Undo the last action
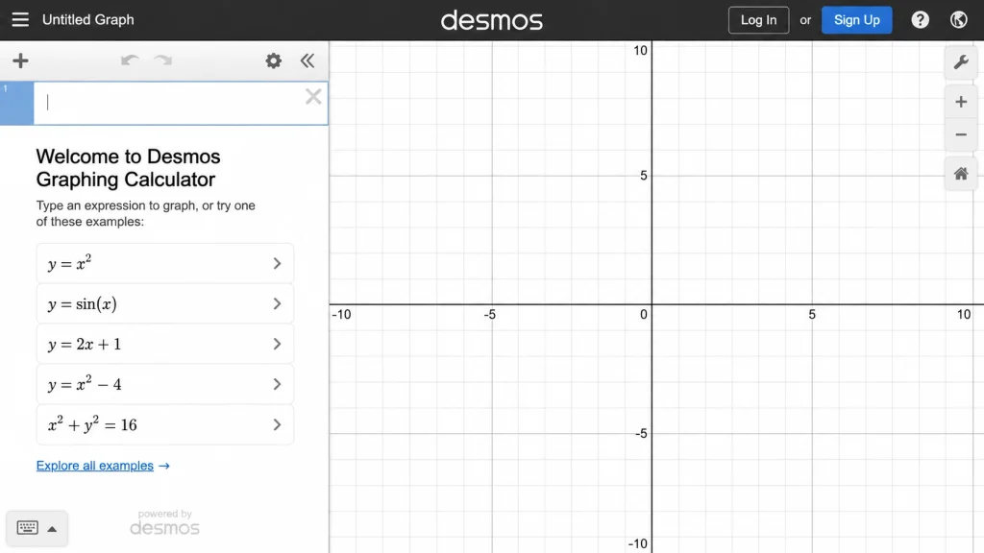The image size is (984, 553). tap(130, 60)
